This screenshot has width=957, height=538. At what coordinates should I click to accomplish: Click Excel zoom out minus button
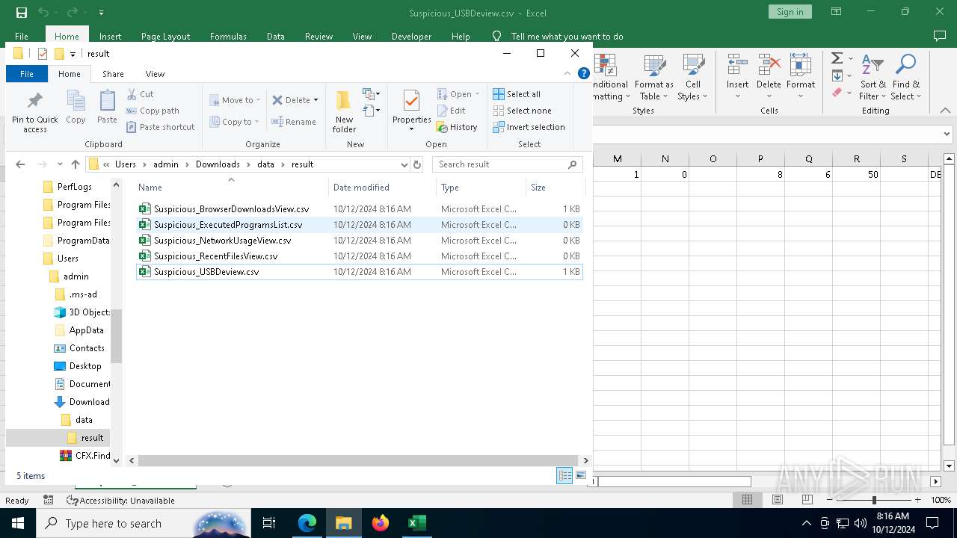click(x=830, y=500)
